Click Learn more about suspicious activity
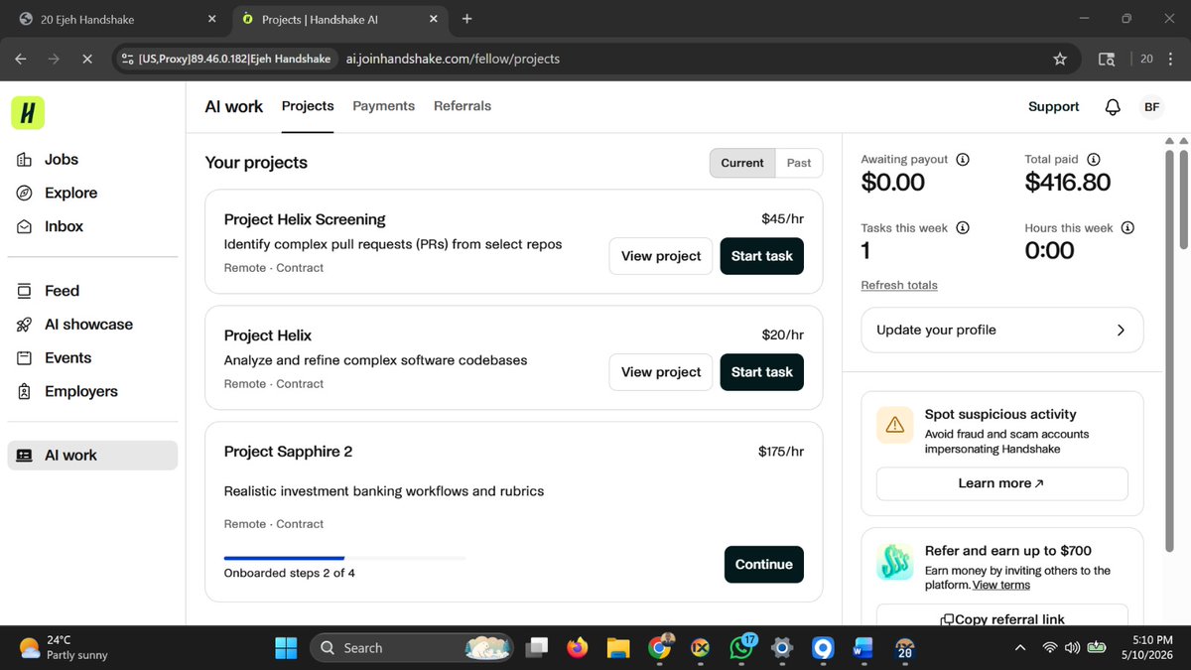The image size is (1191, 670). [x=1001, y=483]
